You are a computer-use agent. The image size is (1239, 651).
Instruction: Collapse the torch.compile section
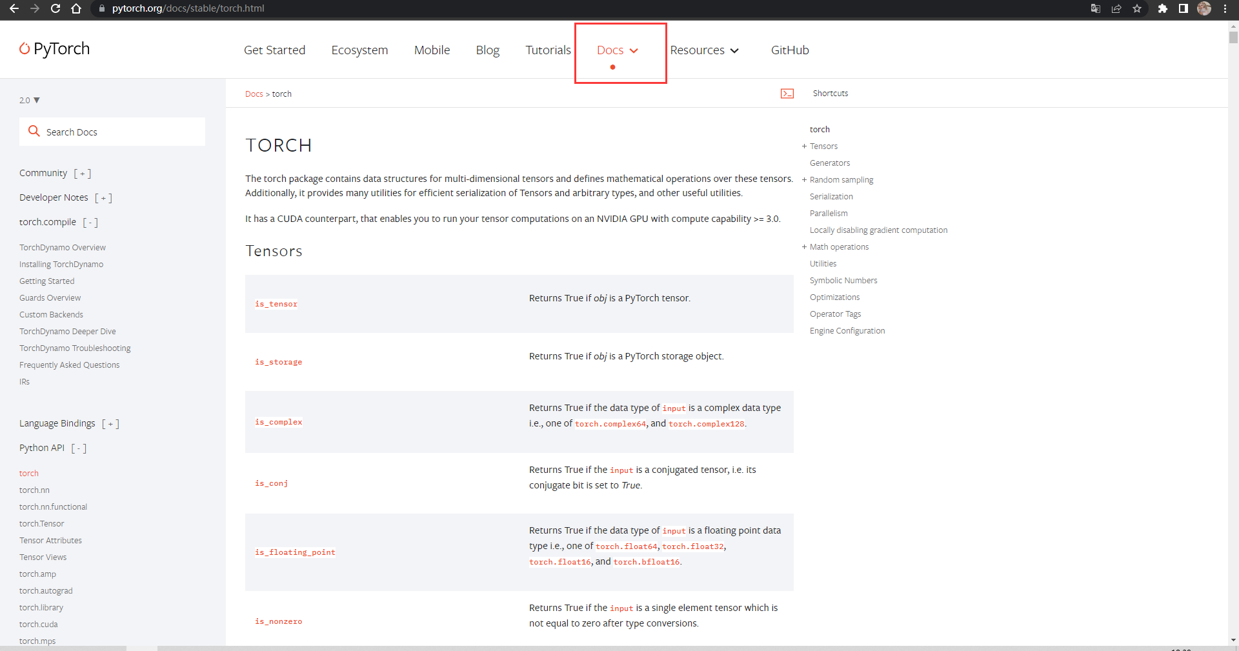point(90,223)
